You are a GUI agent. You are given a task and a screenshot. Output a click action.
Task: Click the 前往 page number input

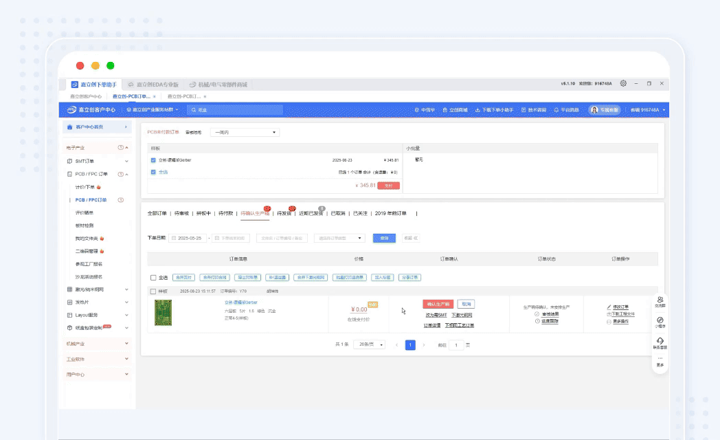pyautogui.click(x=456, y=345)
